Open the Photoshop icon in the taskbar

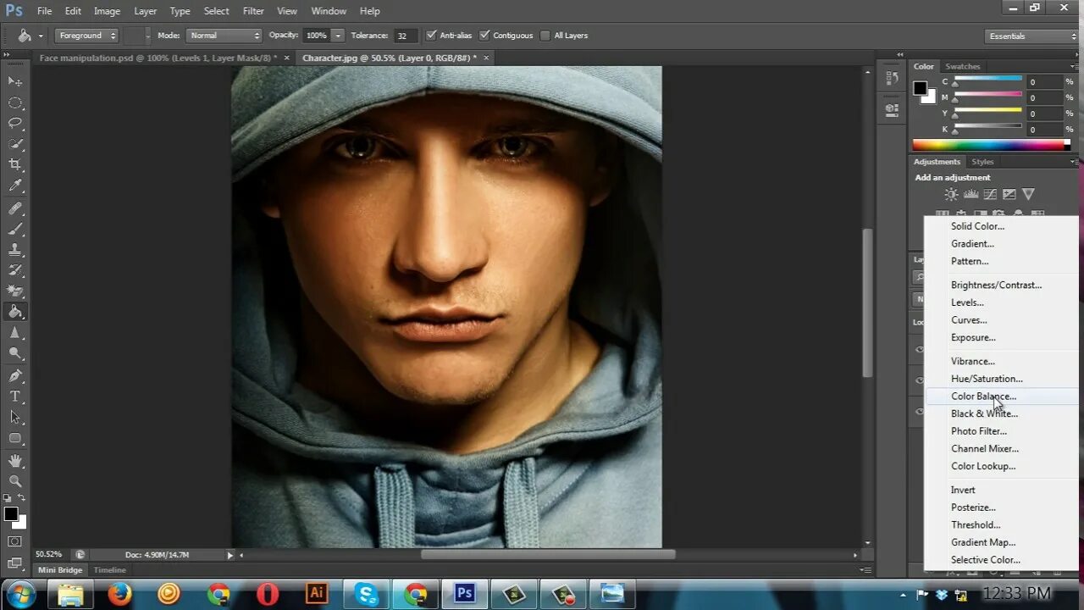pyautogui.click(x=464, y=593)
